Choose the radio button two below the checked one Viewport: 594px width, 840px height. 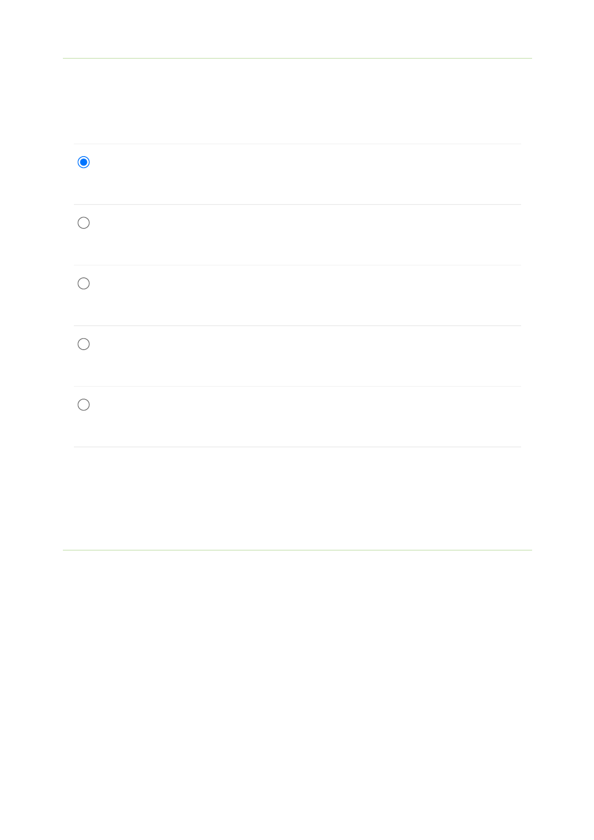(x=84, y=283)
